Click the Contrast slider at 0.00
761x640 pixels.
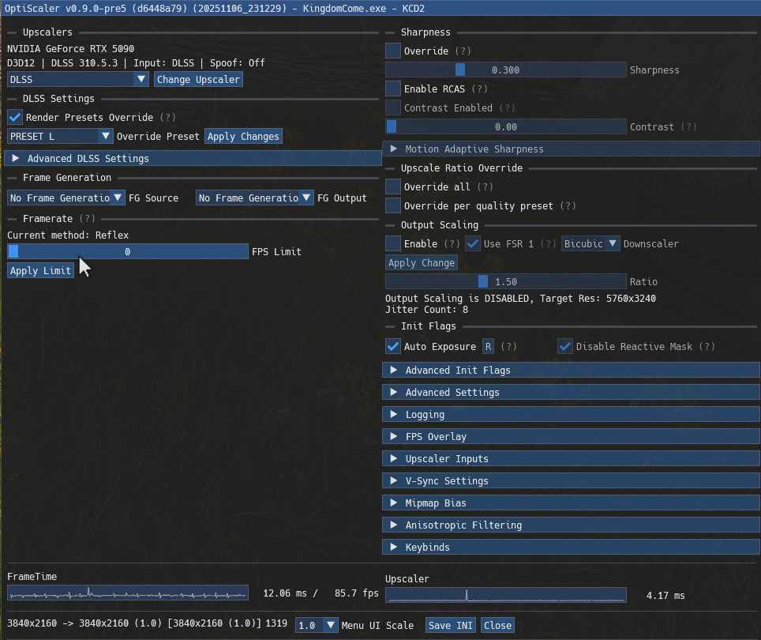(x=506, y=126)
